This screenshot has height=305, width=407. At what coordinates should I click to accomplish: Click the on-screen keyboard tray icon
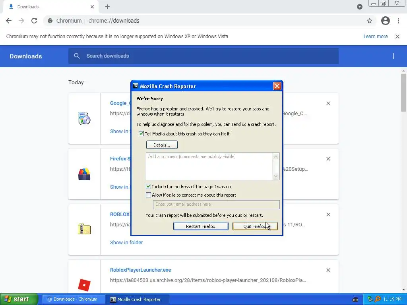point(355,299)
